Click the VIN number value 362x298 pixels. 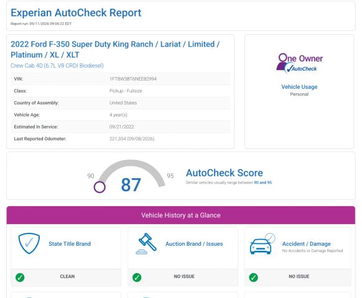133,79
